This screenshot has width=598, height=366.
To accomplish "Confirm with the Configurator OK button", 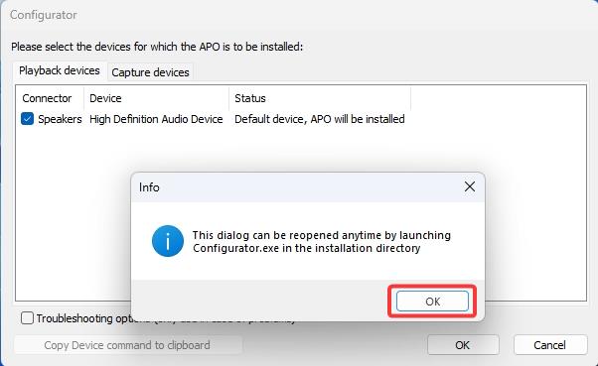I will [463, 345].
